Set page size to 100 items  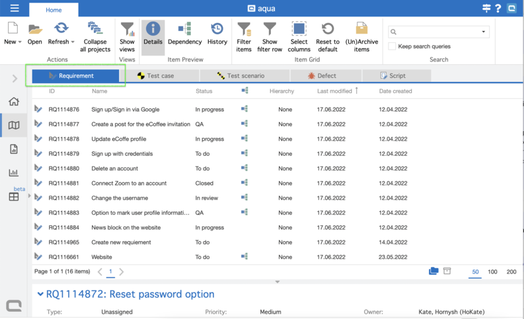[492, 271]
